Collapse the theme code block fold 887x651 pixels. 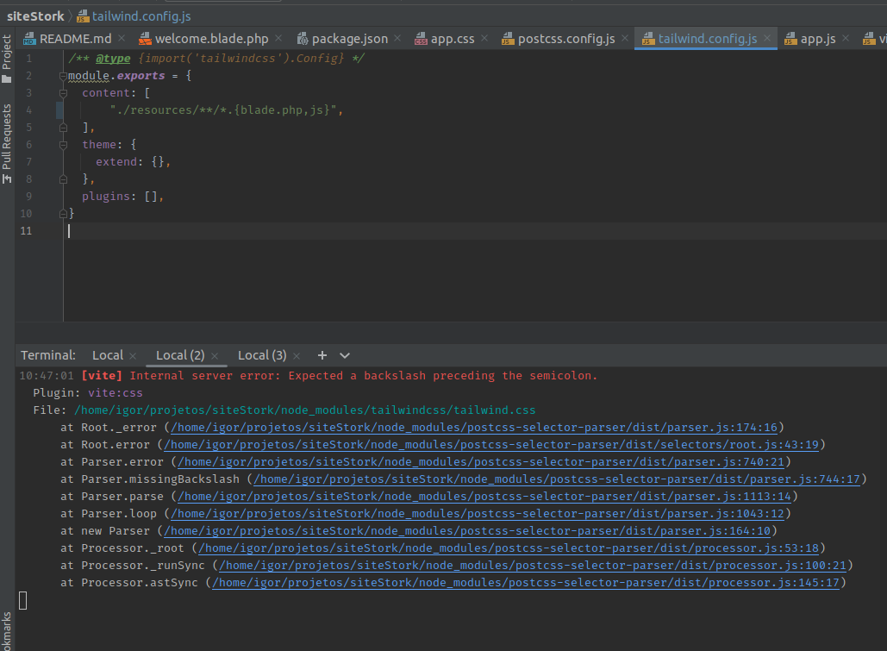click(x=63, y=144)
